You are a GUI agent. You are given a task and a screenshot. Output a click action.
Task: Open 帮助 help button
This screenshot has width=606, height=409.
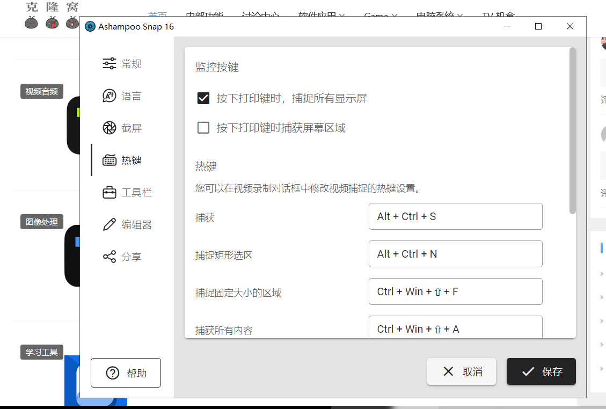[126, 373]
